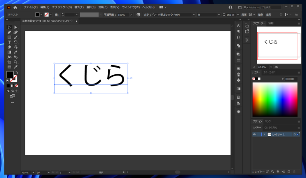Select the Puppet Warp tool

pyautogui.click(x=9, y=57)
